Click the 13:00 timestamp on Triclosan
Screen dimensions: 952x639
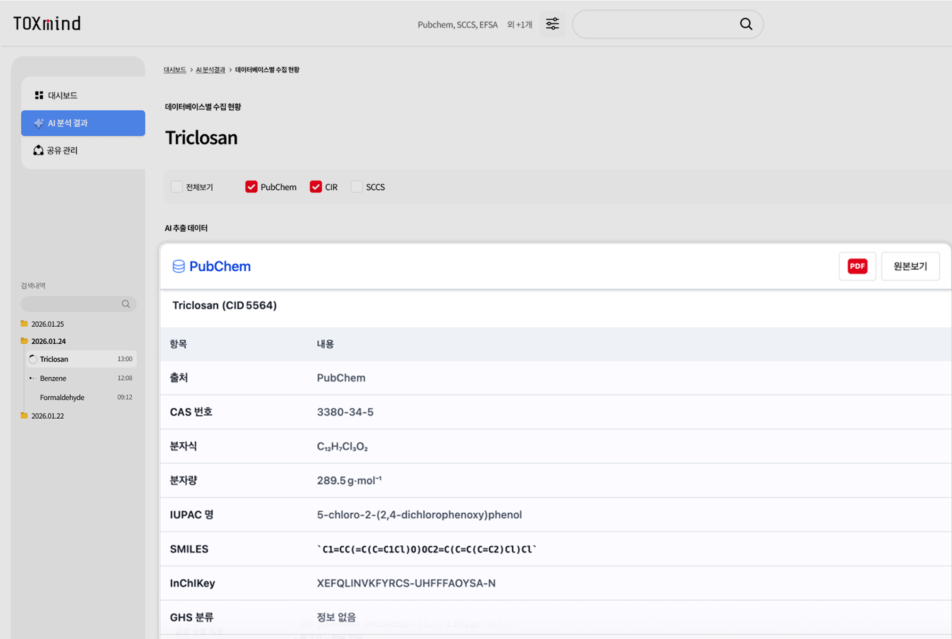(x=125, y=359)
